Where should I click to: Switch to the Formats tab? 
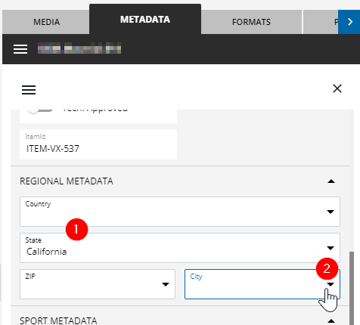251,22
